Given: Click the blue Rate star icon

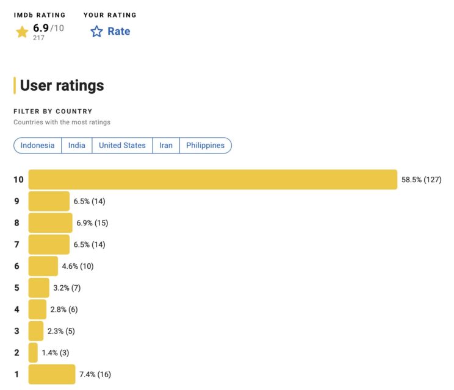Looking at the screenshot, I should [x=96, y=32].
